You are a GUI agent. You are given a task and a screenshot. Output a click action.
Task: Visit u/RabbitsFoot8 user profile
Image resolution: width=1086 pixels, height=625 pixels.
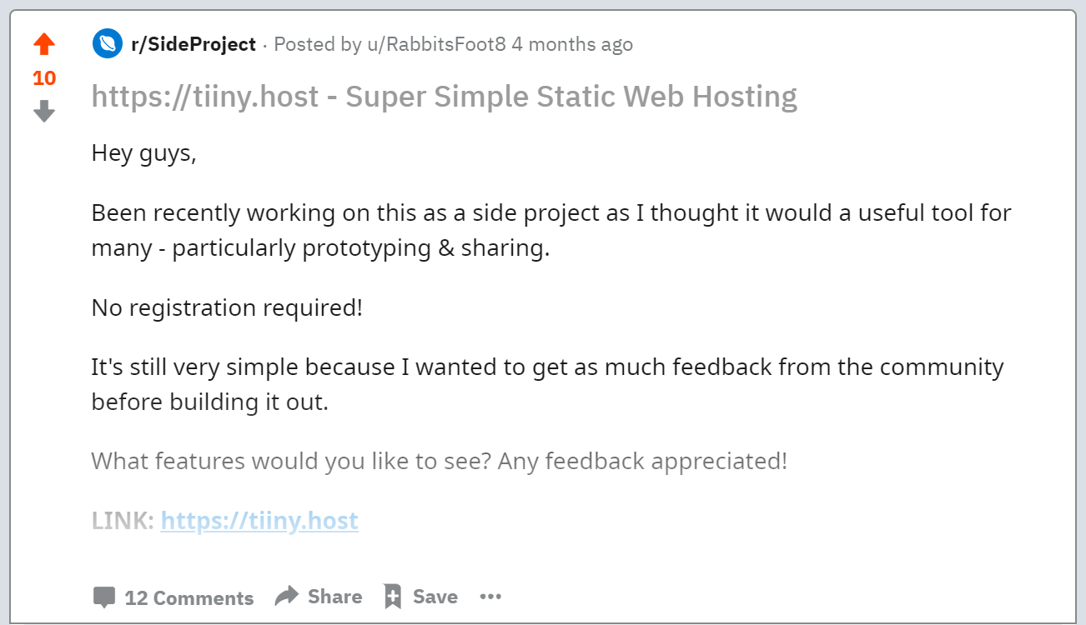436,44
